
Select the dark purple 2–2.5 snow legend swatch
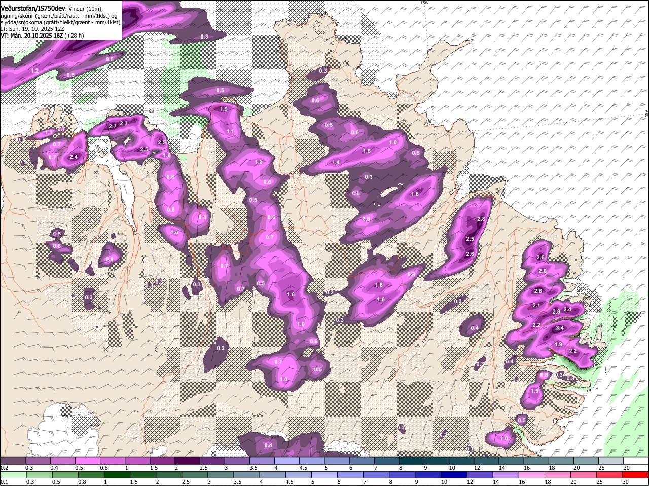pyautogui.click(x=187, y=461)
